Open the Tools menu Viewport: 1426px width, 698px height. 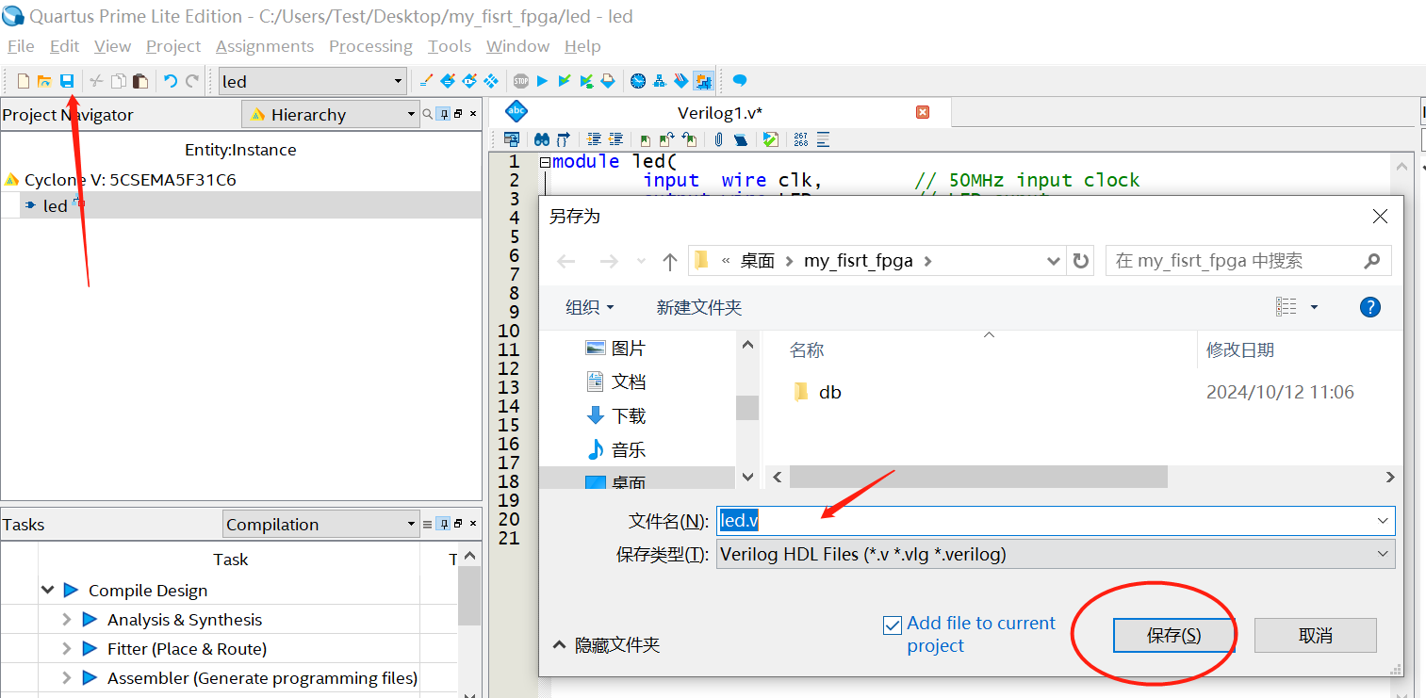pyautogui.click(x=450, y=46)
